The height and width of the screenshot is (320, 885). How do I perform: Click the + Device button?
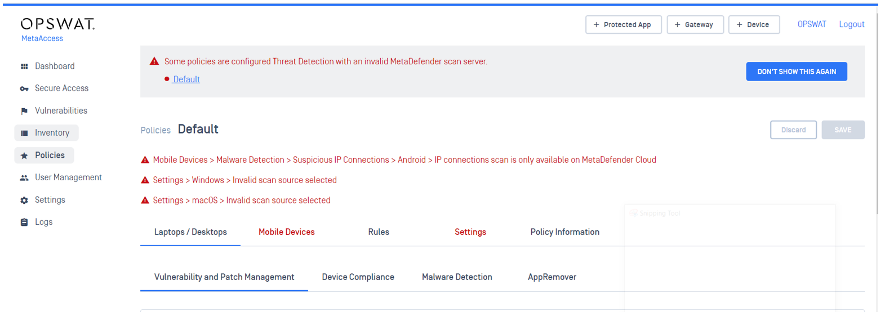[x=754, y=25]
